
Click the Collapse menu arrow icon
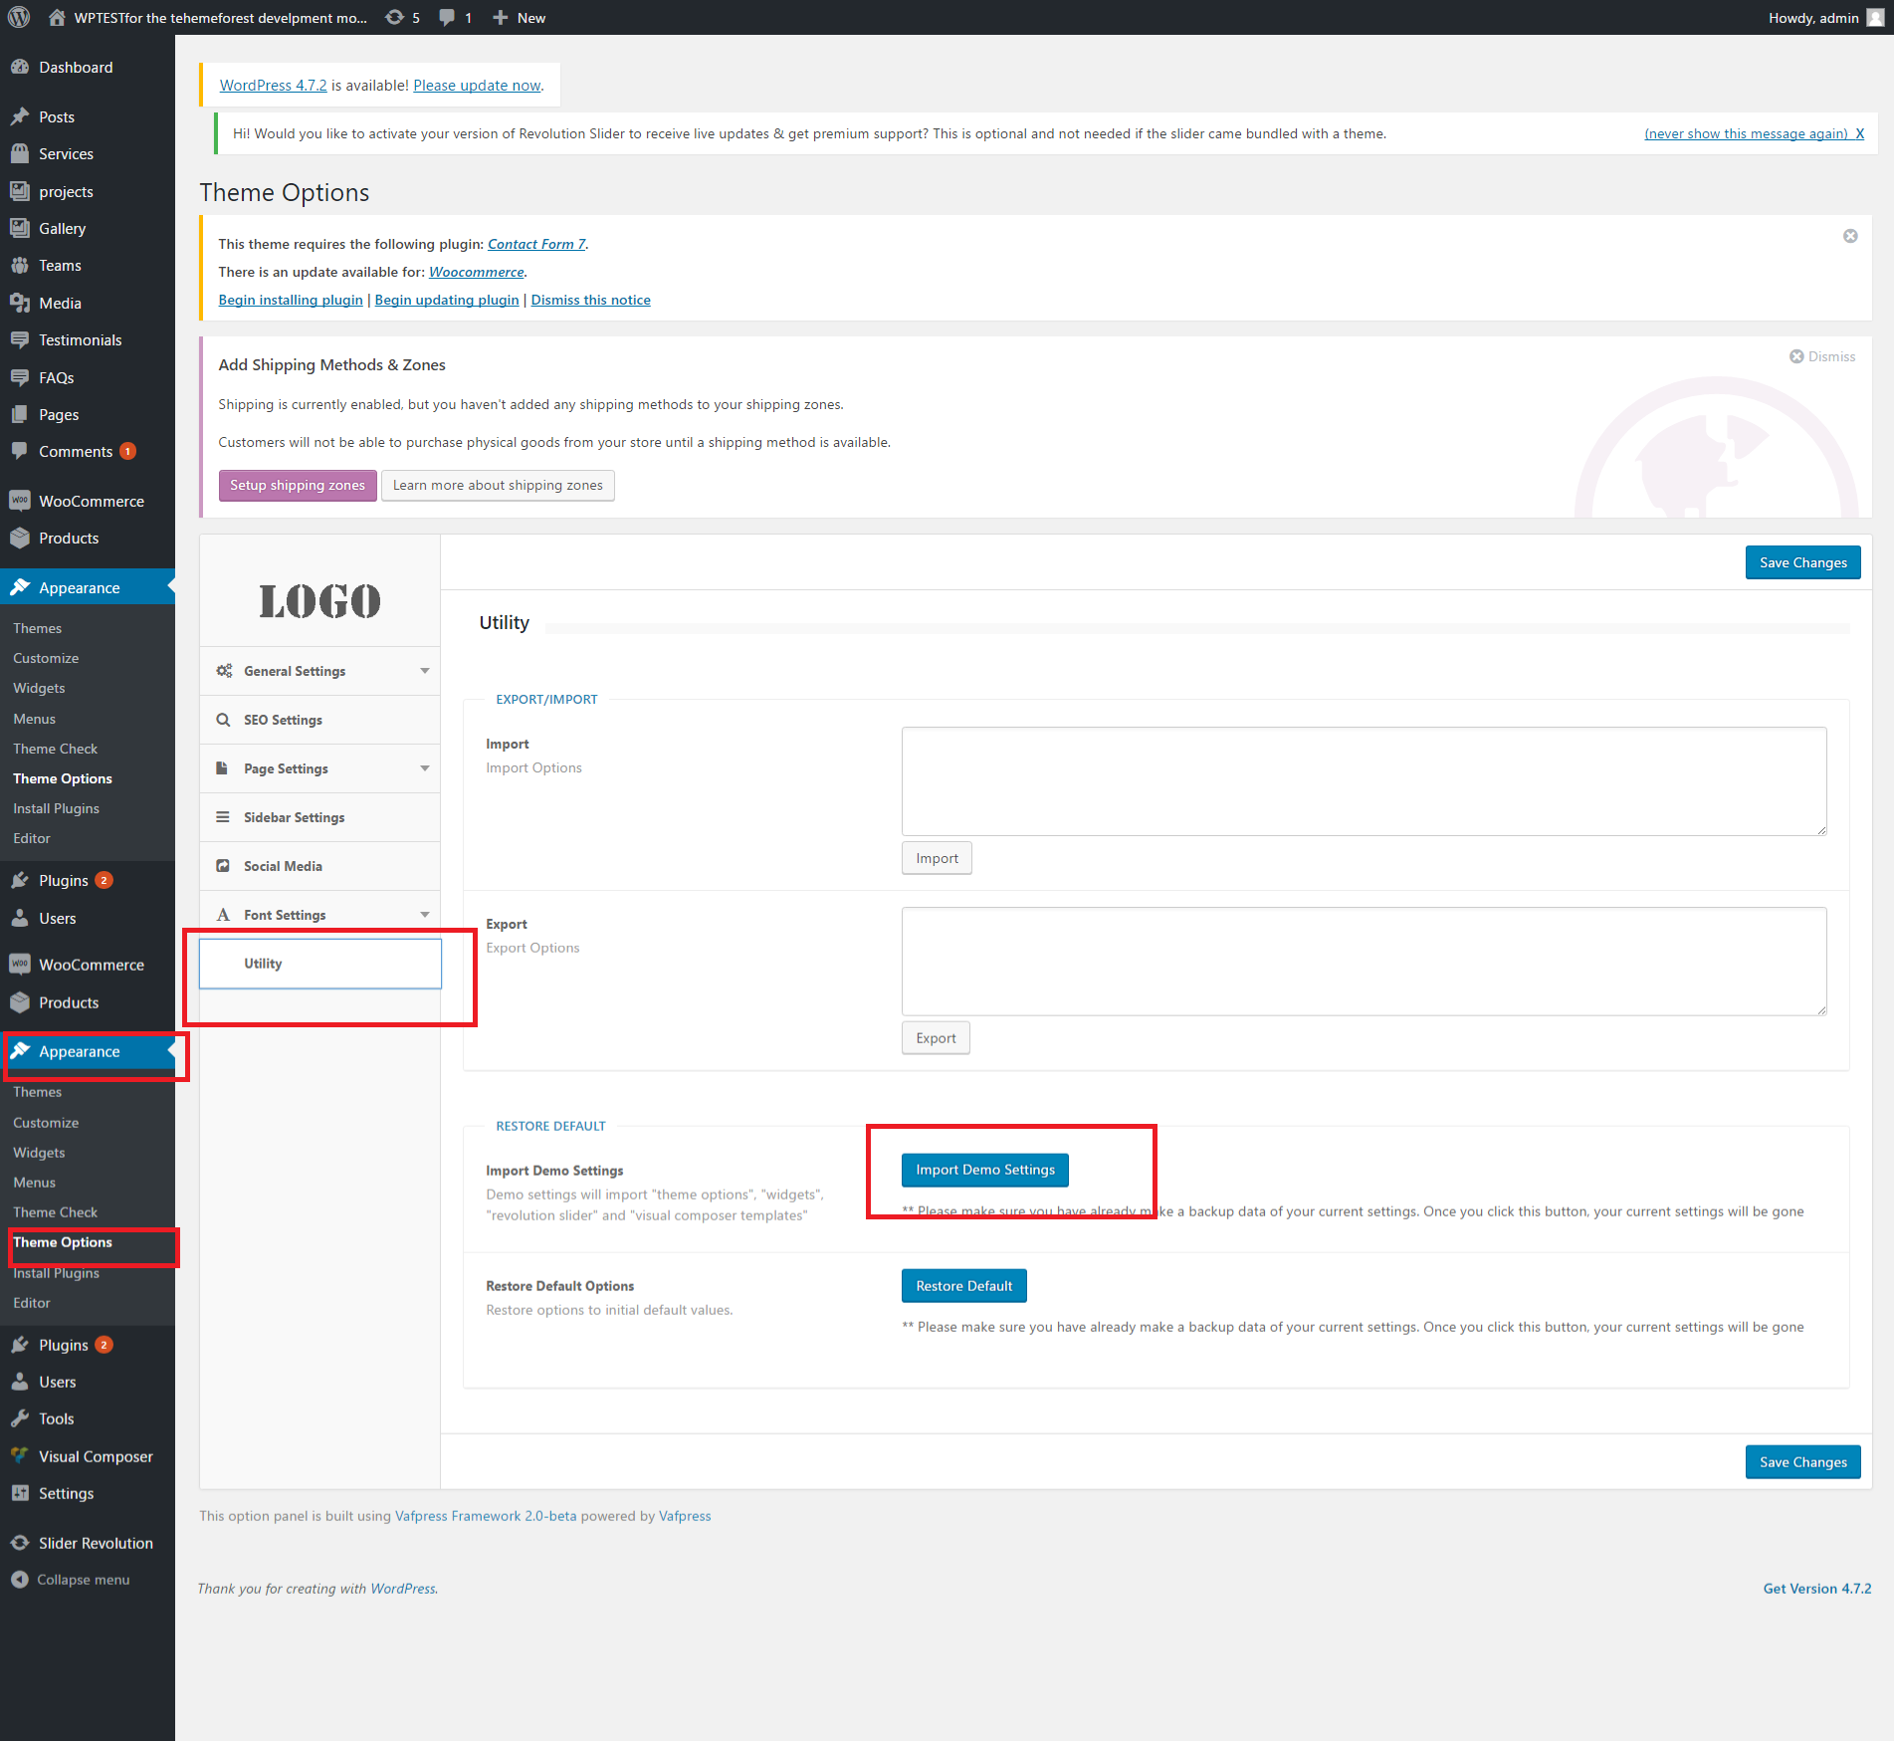pyautogui.click(x=20, y=1580)
